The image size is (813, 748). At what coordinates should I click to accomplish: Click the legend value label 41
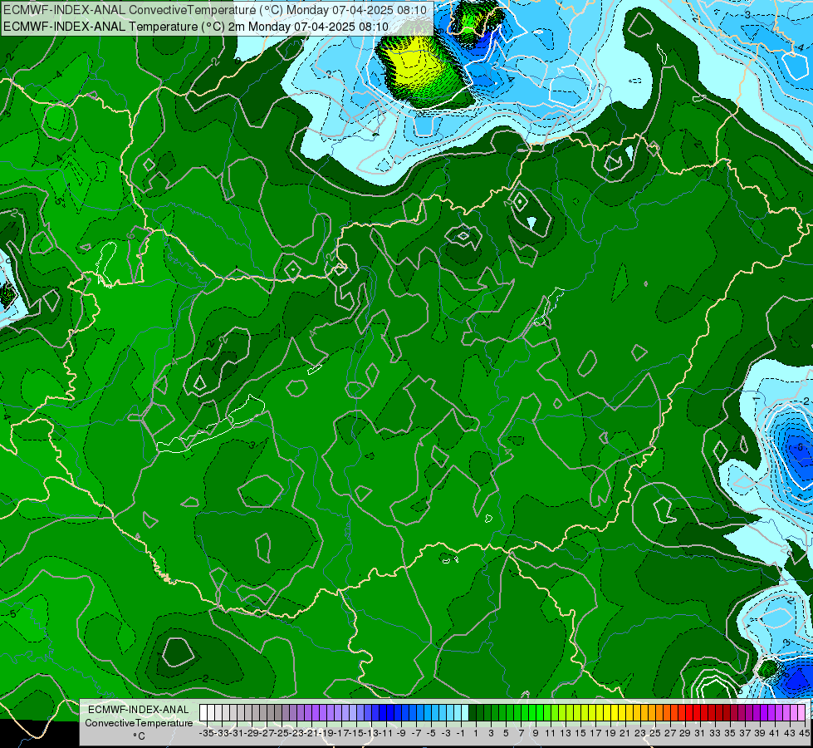774,733
